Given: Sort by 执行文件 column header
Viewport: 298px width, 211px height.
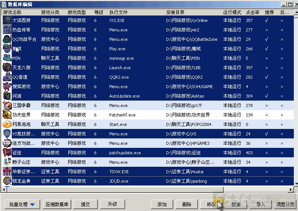Looking at the screenshot, I should pyautogui.click(x=118, y=12).
